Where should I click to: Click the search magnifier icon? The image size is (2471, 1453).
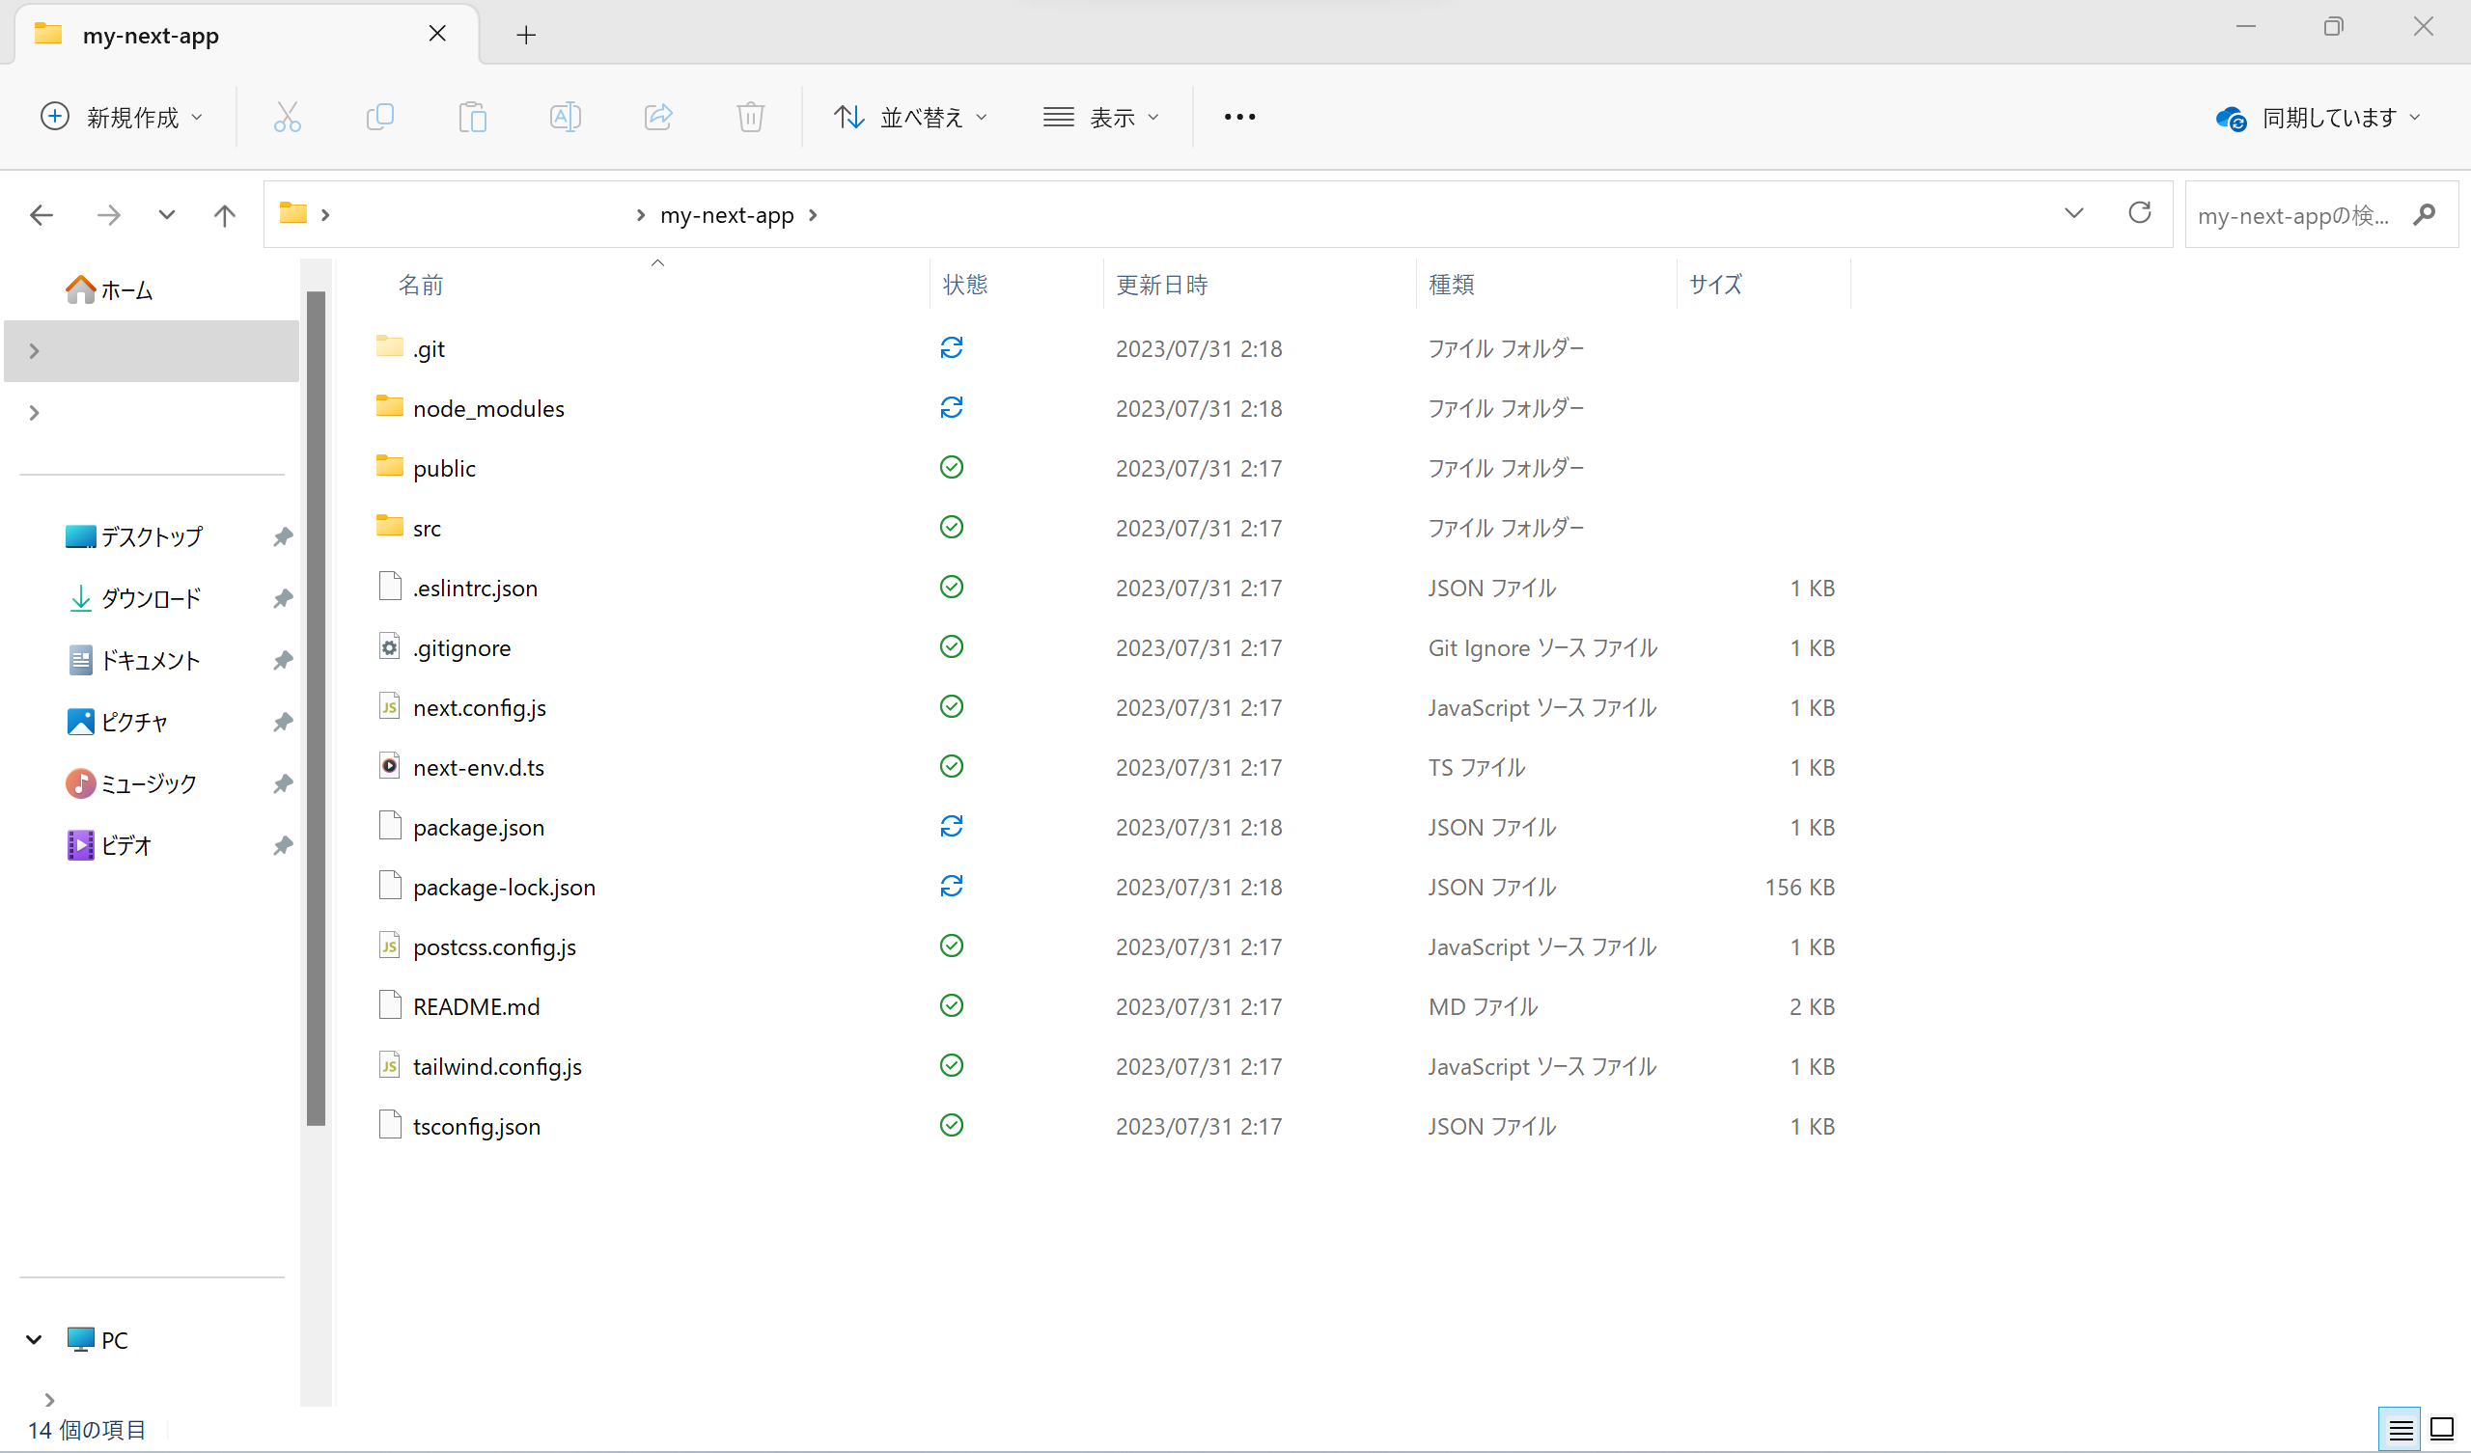tap(2425, 215)
